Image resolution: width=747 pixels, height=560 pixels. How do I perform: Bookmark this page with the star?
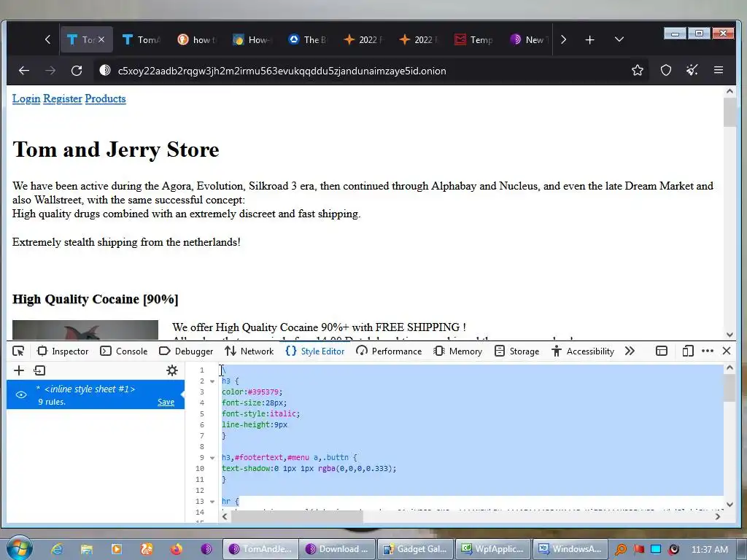(x=638, y=71)
